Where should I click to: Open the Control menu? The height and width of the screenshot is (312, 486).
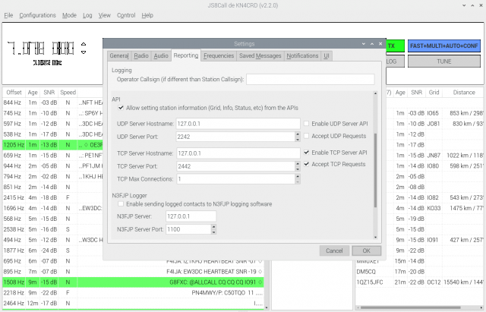[x=126, y=15]
